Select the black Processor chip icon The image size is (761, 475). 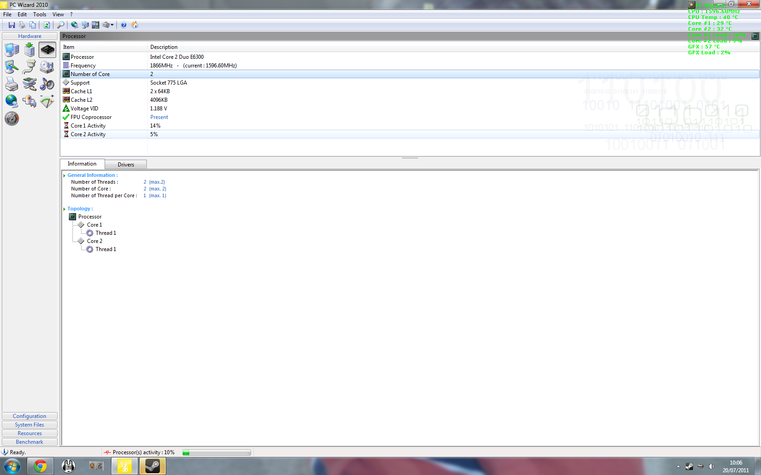coord(47,50)
